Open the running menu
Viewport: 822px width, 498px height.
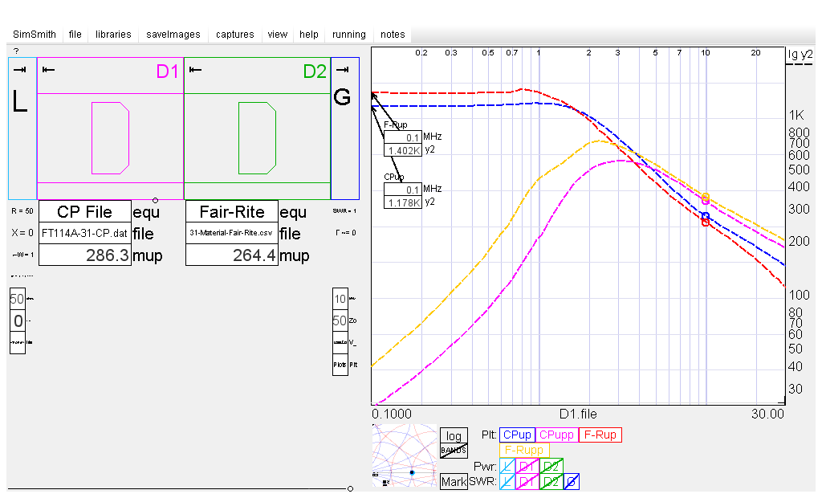click(349, 34)
